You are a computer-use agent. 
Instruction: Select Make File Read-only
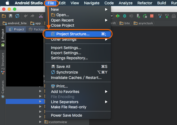78,107
